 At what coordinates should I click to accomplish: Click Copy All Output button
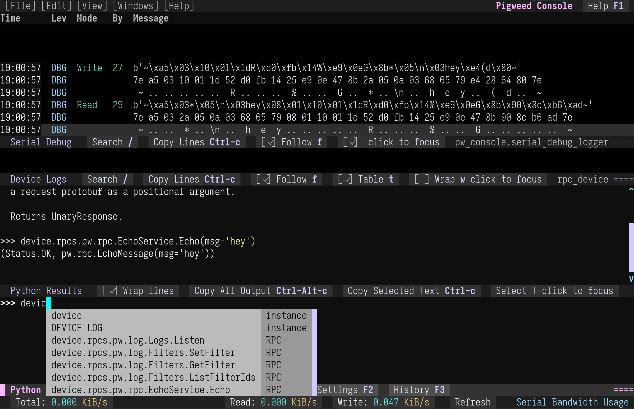click(x=260, y=291)
